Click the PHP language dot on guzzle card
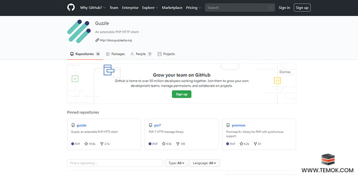Screen dimensions: 358x177 pos(73,144)
